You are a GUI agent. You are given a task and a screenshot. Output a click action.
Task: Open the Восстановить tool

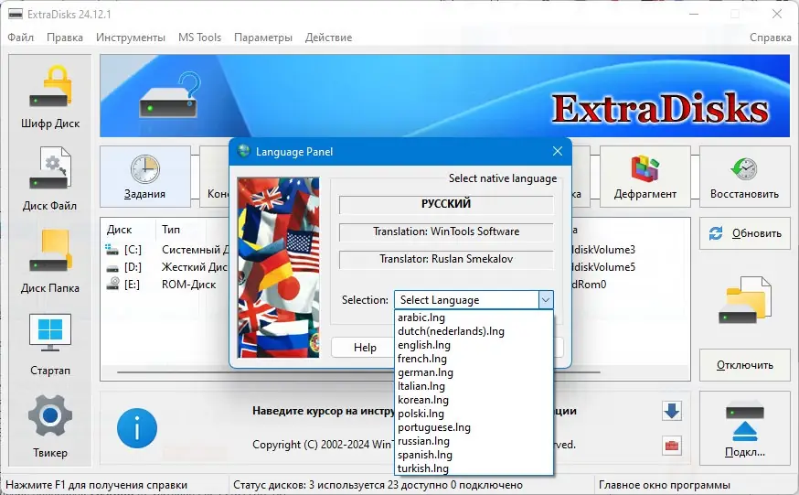tap(744, 177)
